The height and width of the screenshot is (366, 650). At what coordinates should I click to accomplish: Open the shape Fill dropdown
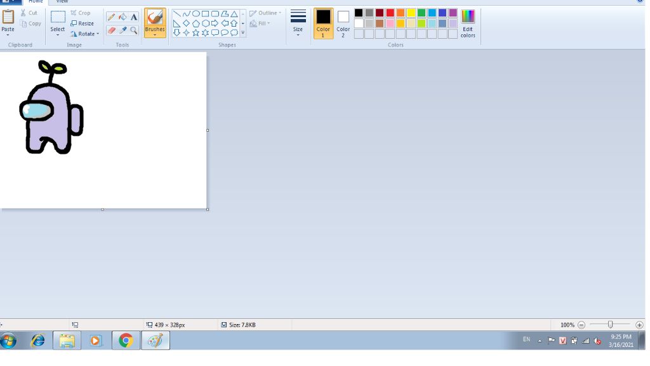tap(260, 24)
